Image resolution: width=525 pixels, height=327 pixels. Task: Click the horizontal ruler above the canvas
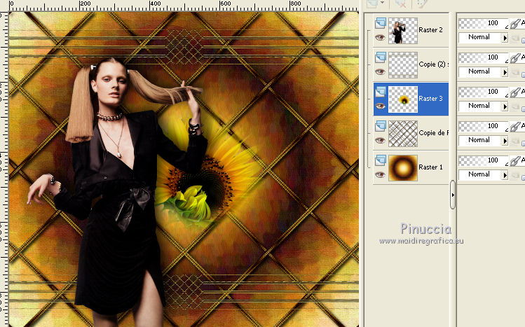point(184,6)
